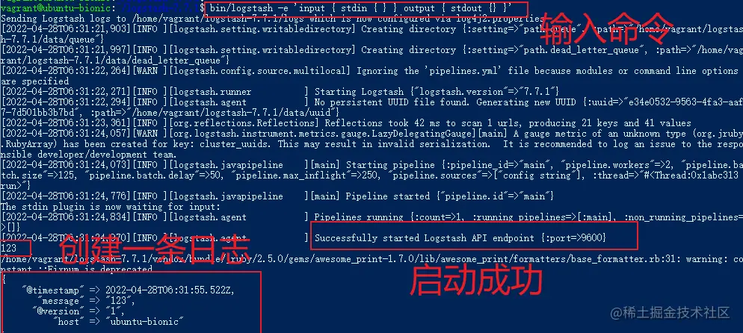Viewport: 743px width, 333px height.
Task: Click the Reflections took 42 ms log line
Action: [346, 123]
